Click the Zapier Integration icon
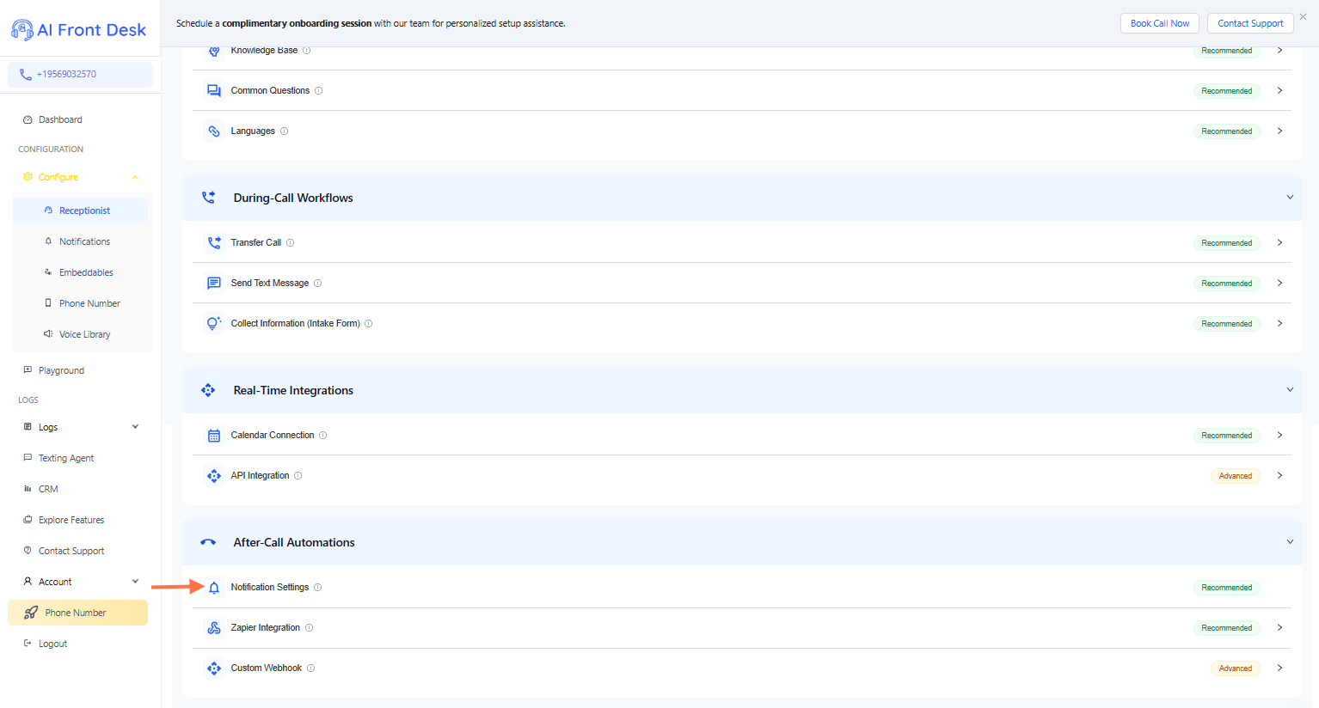This screenshot has height=708, width=1319. click(214, 628)
